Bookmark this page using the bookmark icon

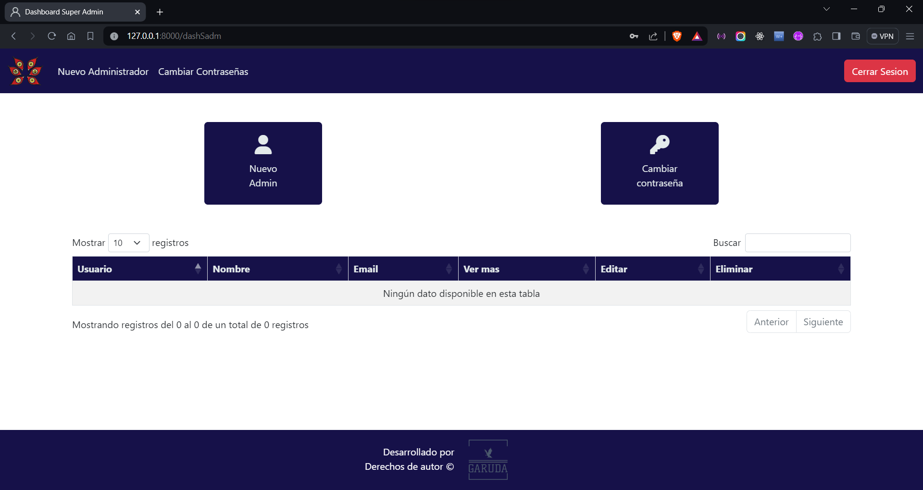90,36
